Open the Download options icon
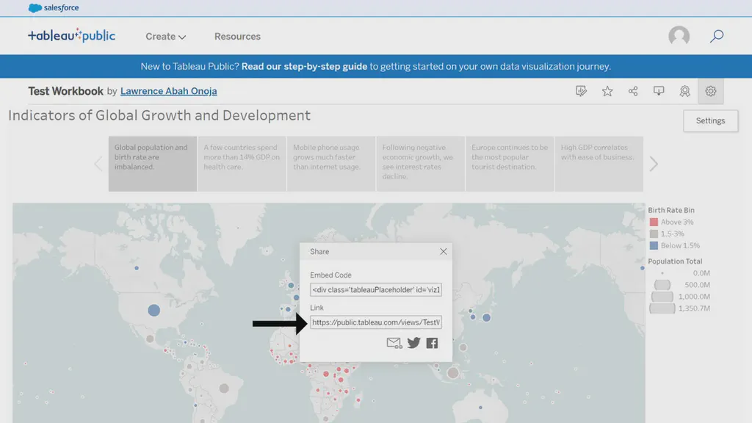 (x=658, y=90)
